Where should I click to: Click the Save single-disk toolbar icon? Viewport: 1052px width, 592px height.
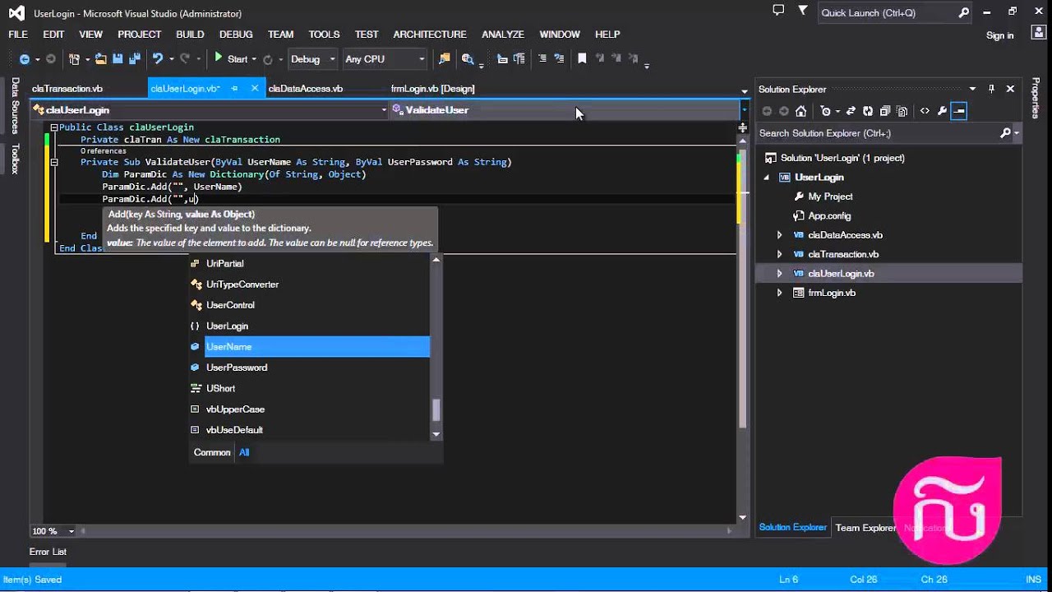click(x=118, y=59)
